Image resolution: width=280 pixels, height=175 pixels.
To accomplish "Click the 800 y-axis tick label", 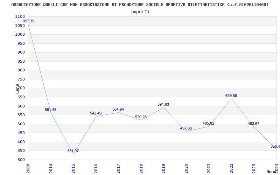I will 21,70.
